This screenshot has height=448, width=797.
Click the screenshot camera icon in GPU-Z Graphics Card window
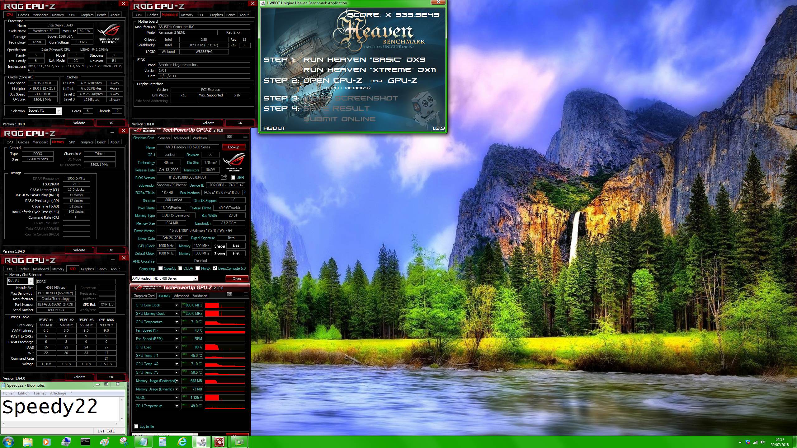pos(229,136)
